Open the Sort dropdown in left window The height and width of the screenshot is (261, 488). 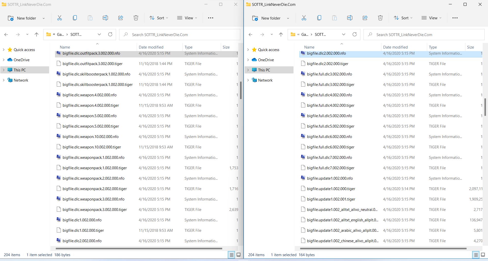[x=159, y=18]
